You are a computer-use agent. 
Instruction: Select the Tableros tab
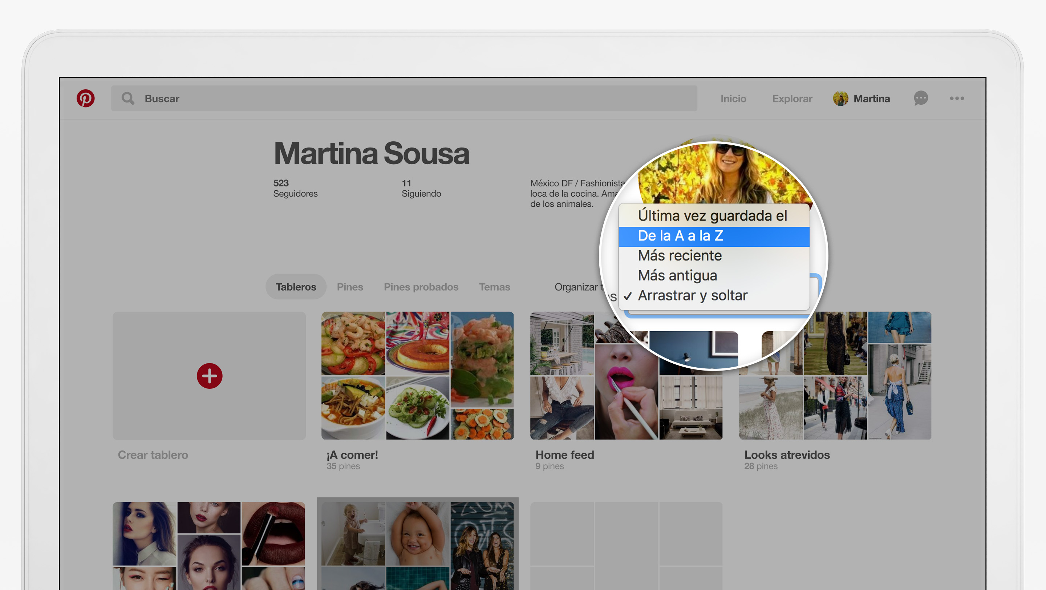[296, 287]
